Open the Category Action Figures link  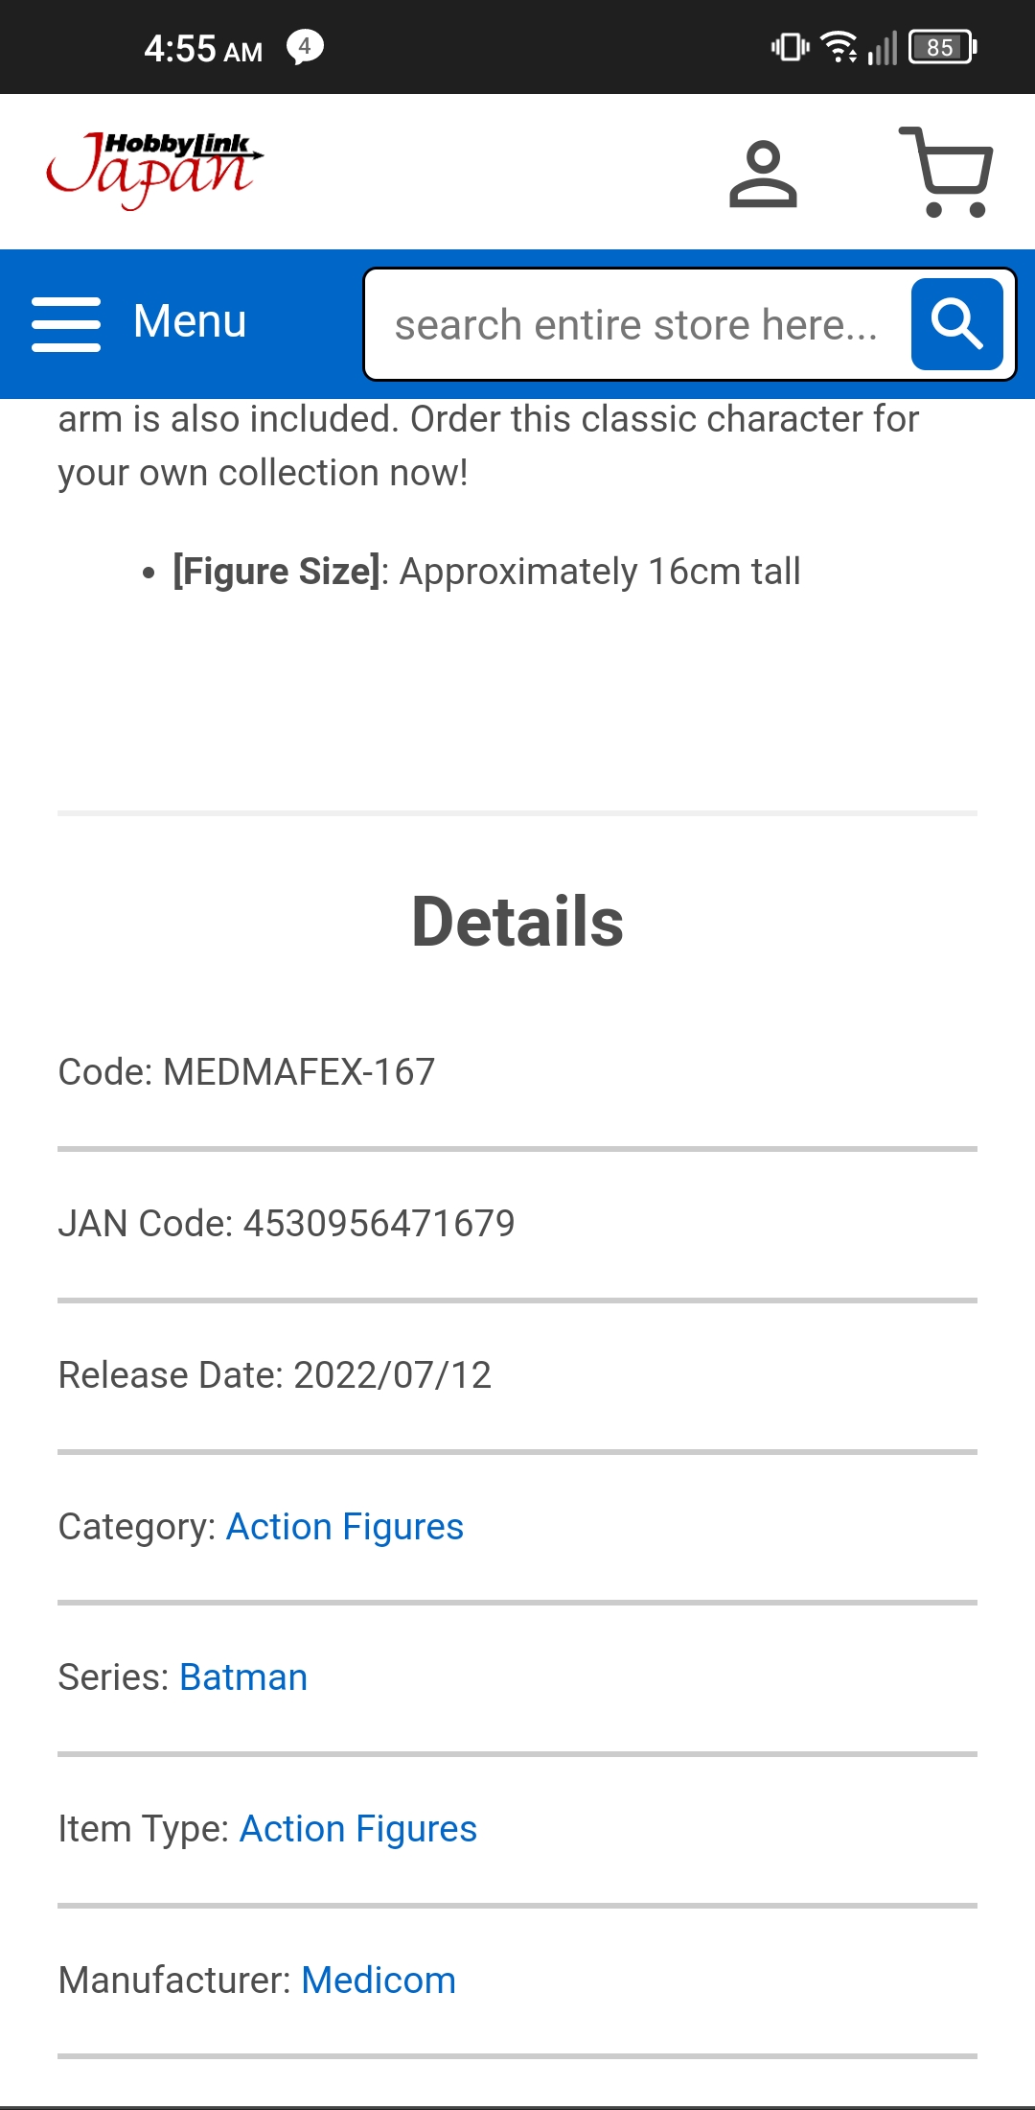click(344, 1526)
